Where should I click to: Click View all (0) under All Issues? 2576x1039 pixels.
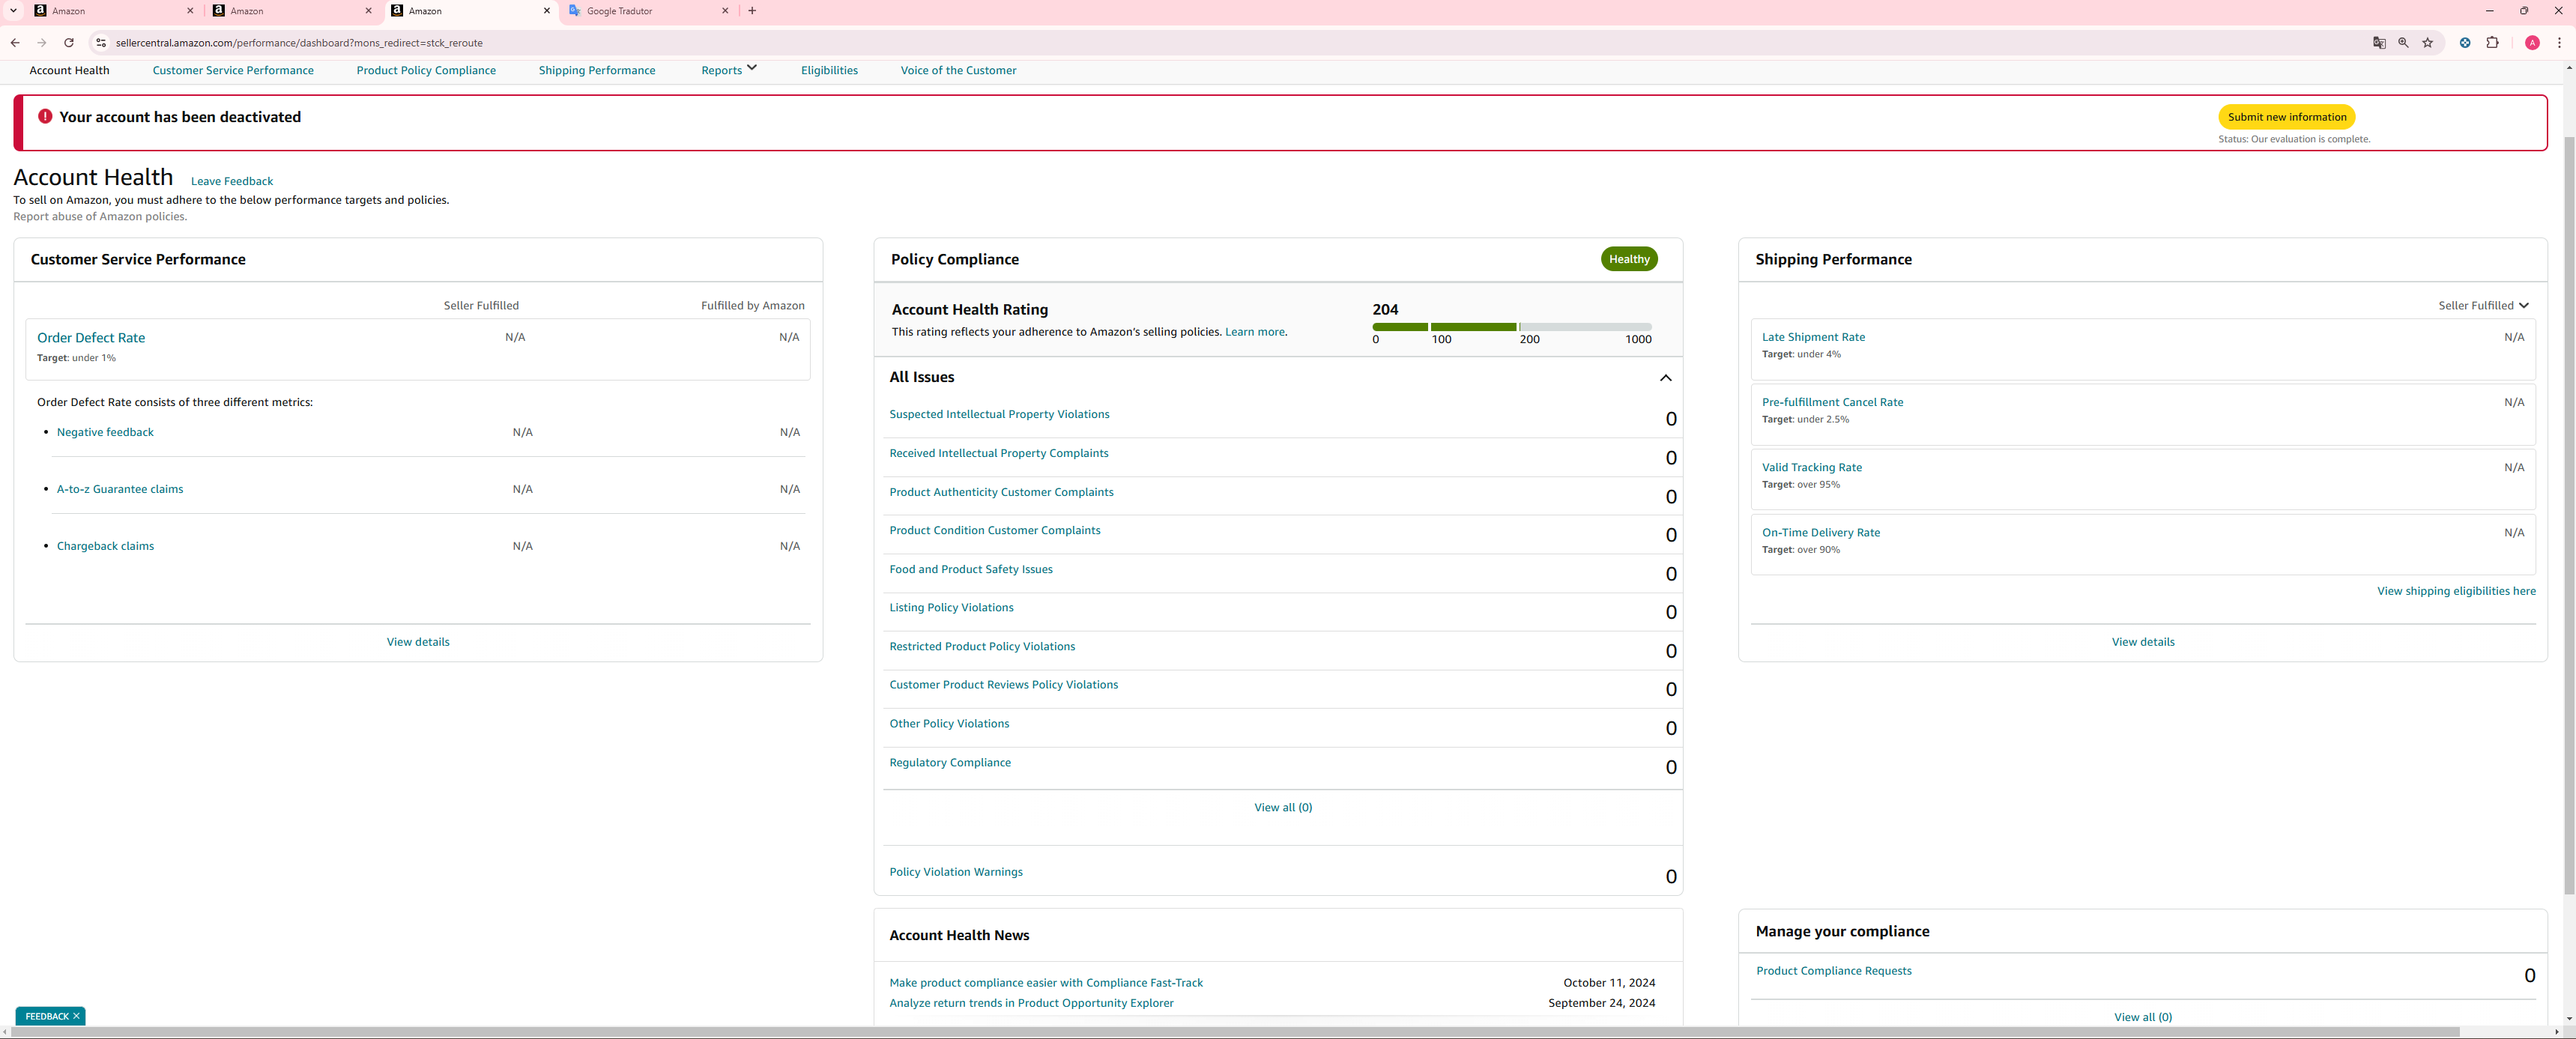pos(1283,807)
